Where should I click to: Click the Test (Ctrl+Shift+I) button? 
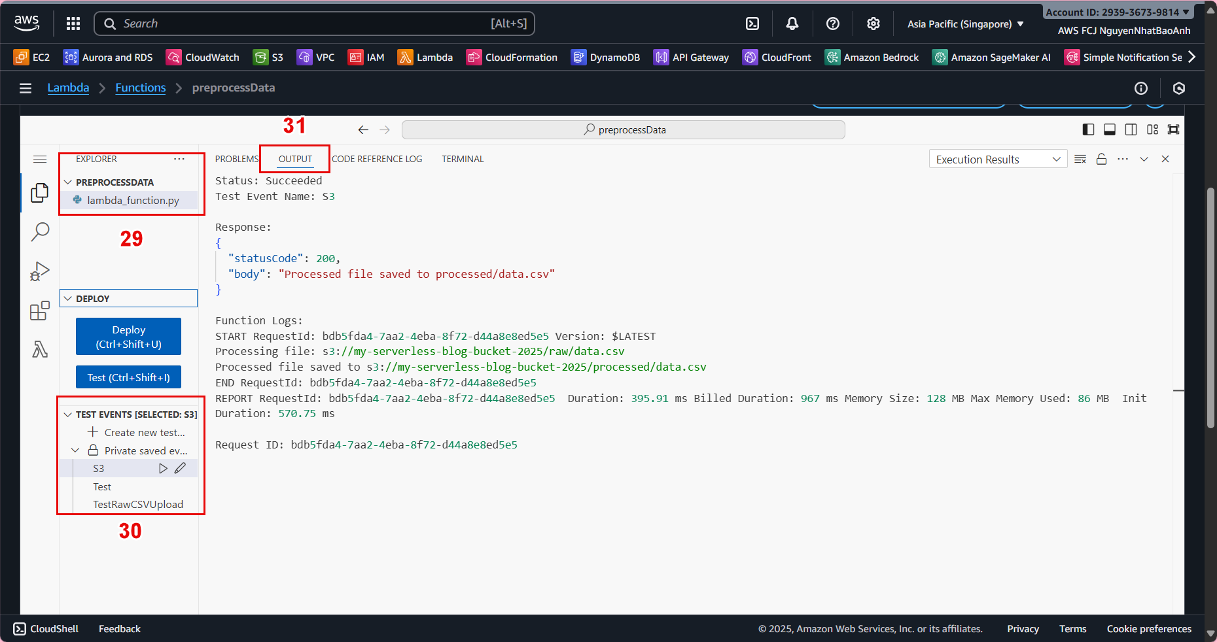point(128,377)
